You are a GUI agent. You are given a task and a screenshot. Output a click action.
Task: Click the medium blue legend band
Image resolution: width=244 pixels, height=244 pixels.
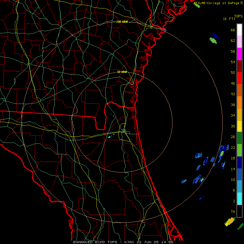coord(239,174)
